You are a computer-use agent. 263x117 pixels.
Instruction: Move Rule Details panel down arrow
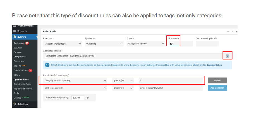coord(233,31)
